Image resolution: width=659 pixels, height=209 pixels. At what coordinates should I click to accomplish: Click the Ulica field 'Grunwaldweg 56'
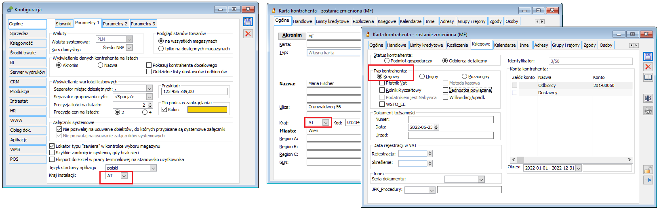pyautogui.click(x=334, y=107)
